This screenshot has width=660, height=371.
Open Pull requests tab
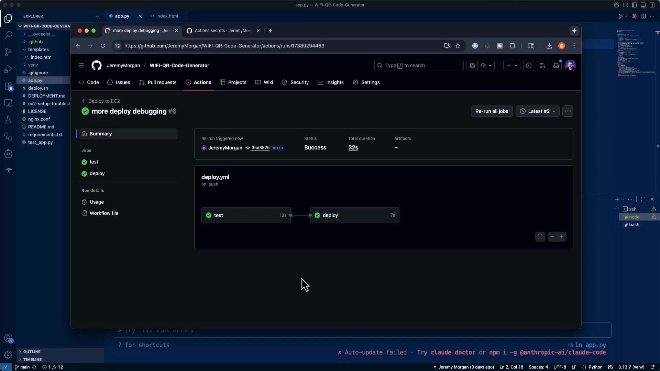pos(158,82)
